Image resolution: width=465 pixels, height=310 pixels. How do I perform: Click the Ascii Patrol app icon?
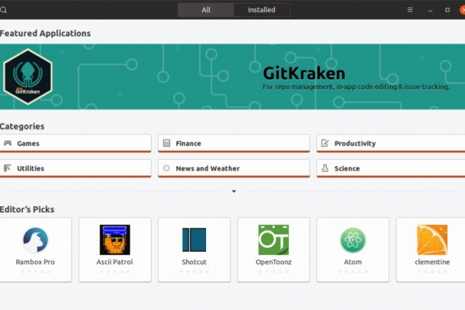click(114, 240)
